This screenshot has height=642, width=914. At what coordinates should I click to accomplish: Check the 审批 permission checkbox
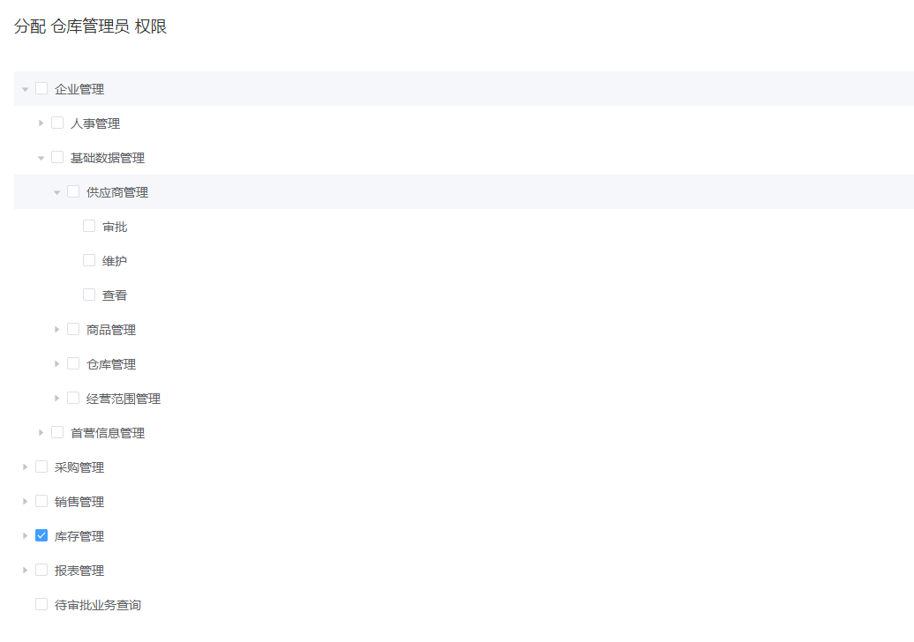coord(89,227)
